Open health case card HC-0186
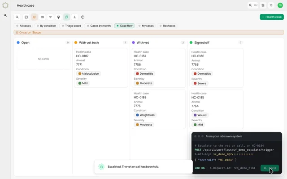Image resolution: width=287 pixels, height=179 pixels. 216,68
